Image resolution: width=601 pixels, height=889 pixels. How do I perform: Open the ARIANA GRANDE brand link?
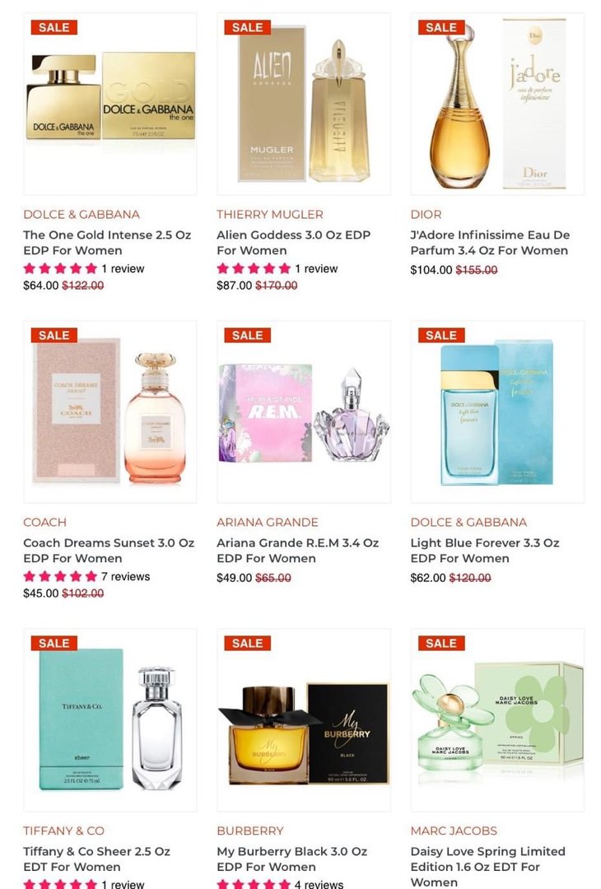(268, 522)
